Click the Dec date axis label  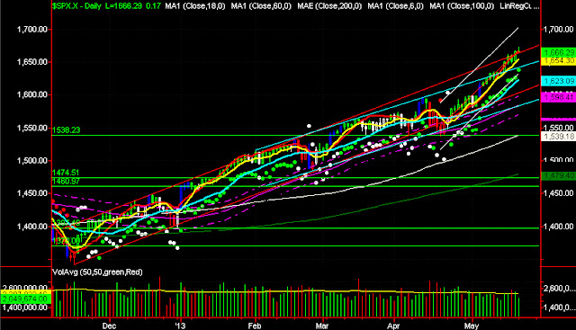pyautogui.click(x=109, y=326)
